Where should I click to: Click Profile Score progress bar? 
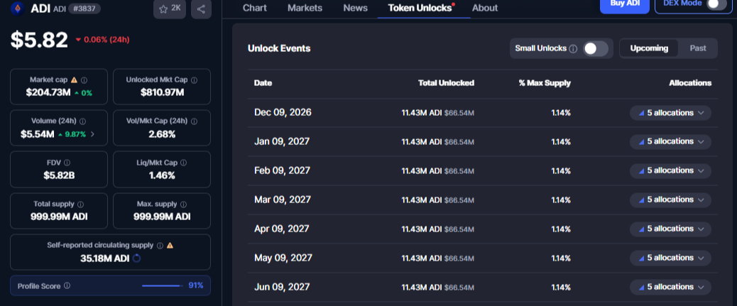(x=163, y=286)
